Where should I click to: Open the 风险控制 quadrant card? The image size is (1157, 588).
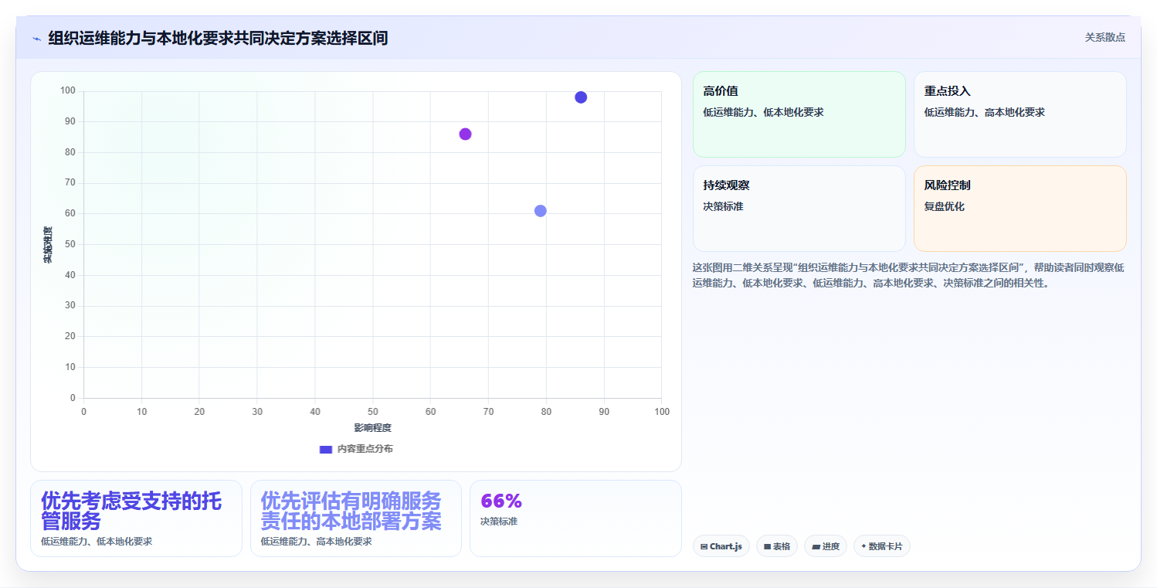1020,209
